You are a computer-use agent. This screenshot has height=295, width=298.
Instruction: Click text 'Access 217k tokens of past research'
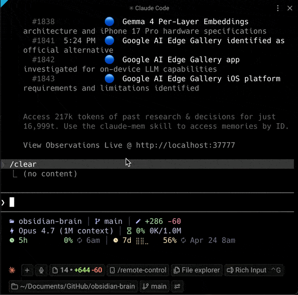(x=102, y=117)
